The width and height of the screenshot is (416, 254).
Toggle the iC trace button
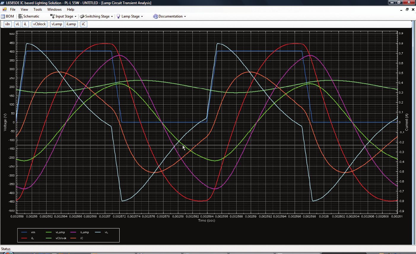point(84,24)
